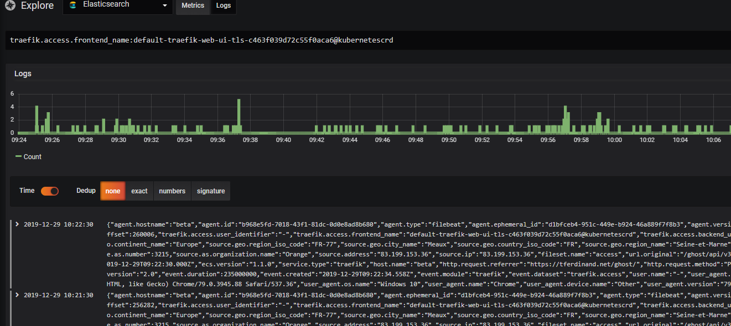Select Dedup option none

(113, 191)
